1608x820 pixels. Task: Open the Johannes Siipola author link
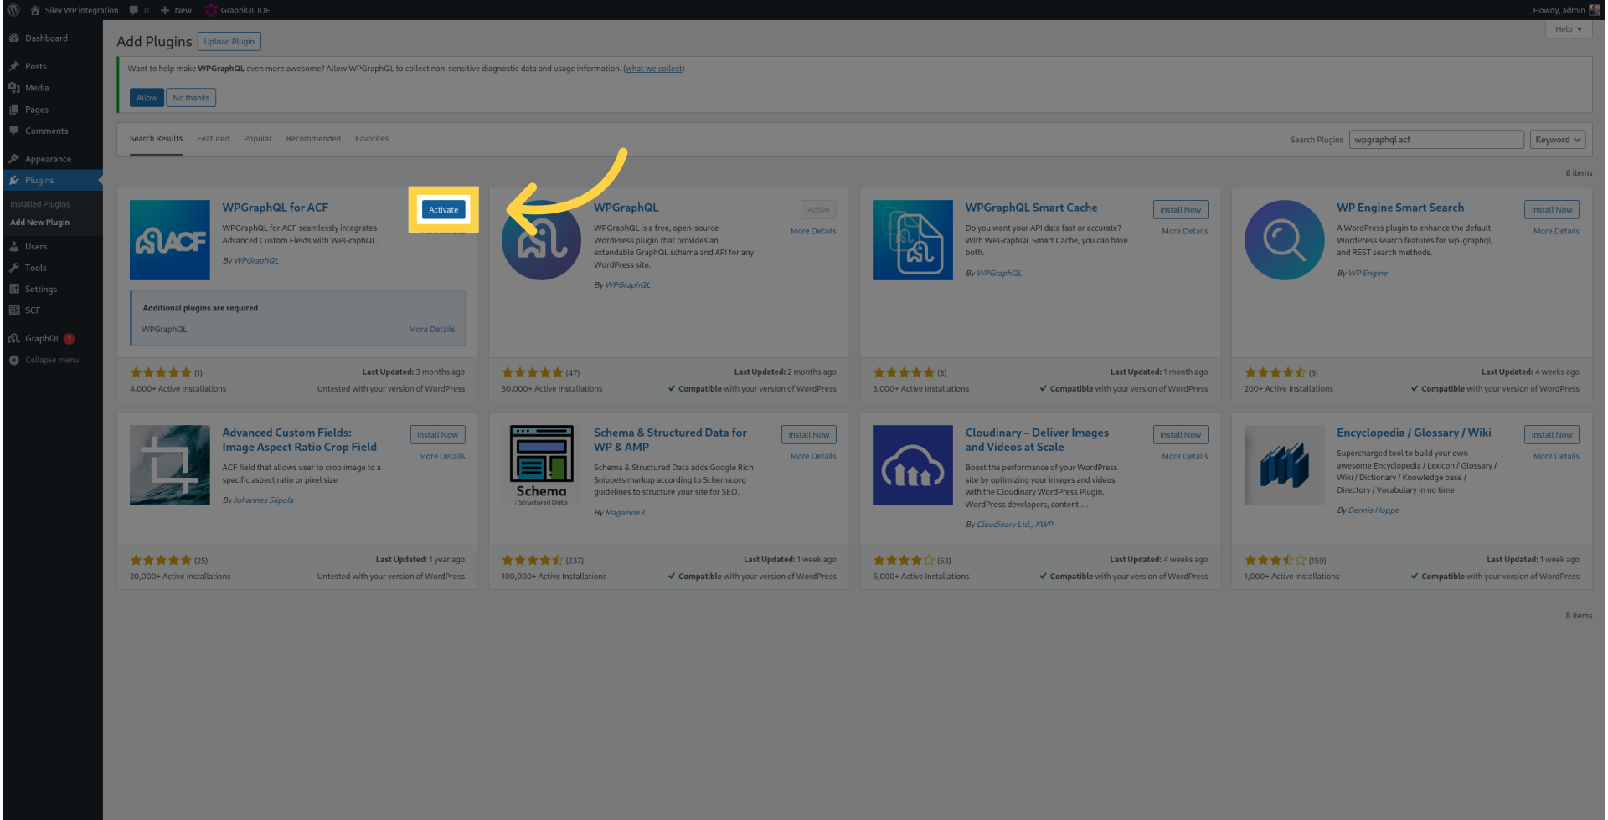(263, 500)
